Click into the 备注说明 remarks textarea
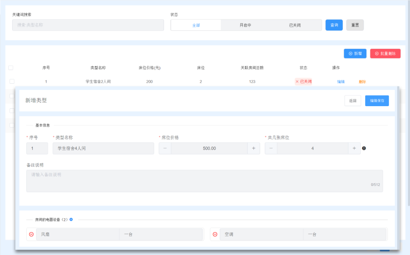The width and height of the screenshot is (410, 255). [x=204, y=181]
